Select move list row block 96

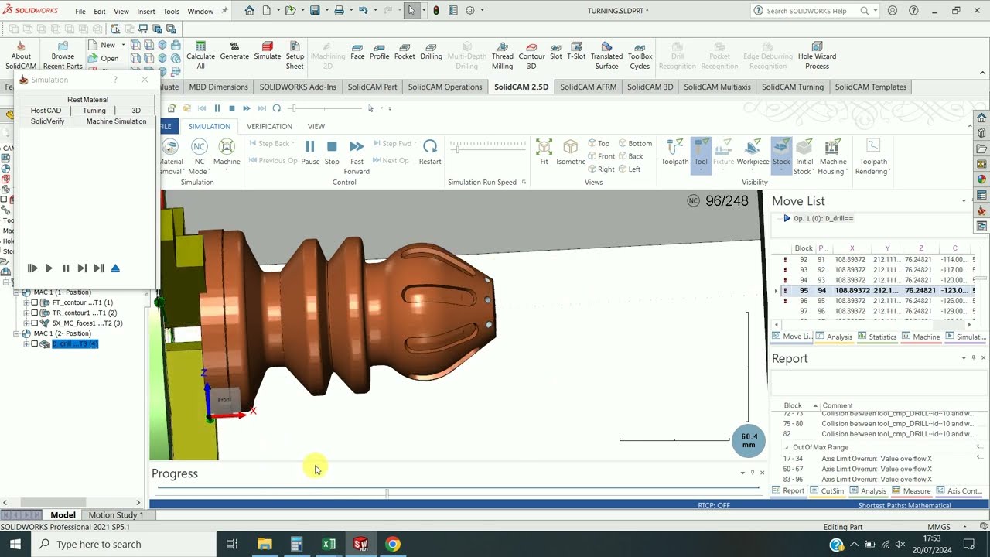(877, 301)
